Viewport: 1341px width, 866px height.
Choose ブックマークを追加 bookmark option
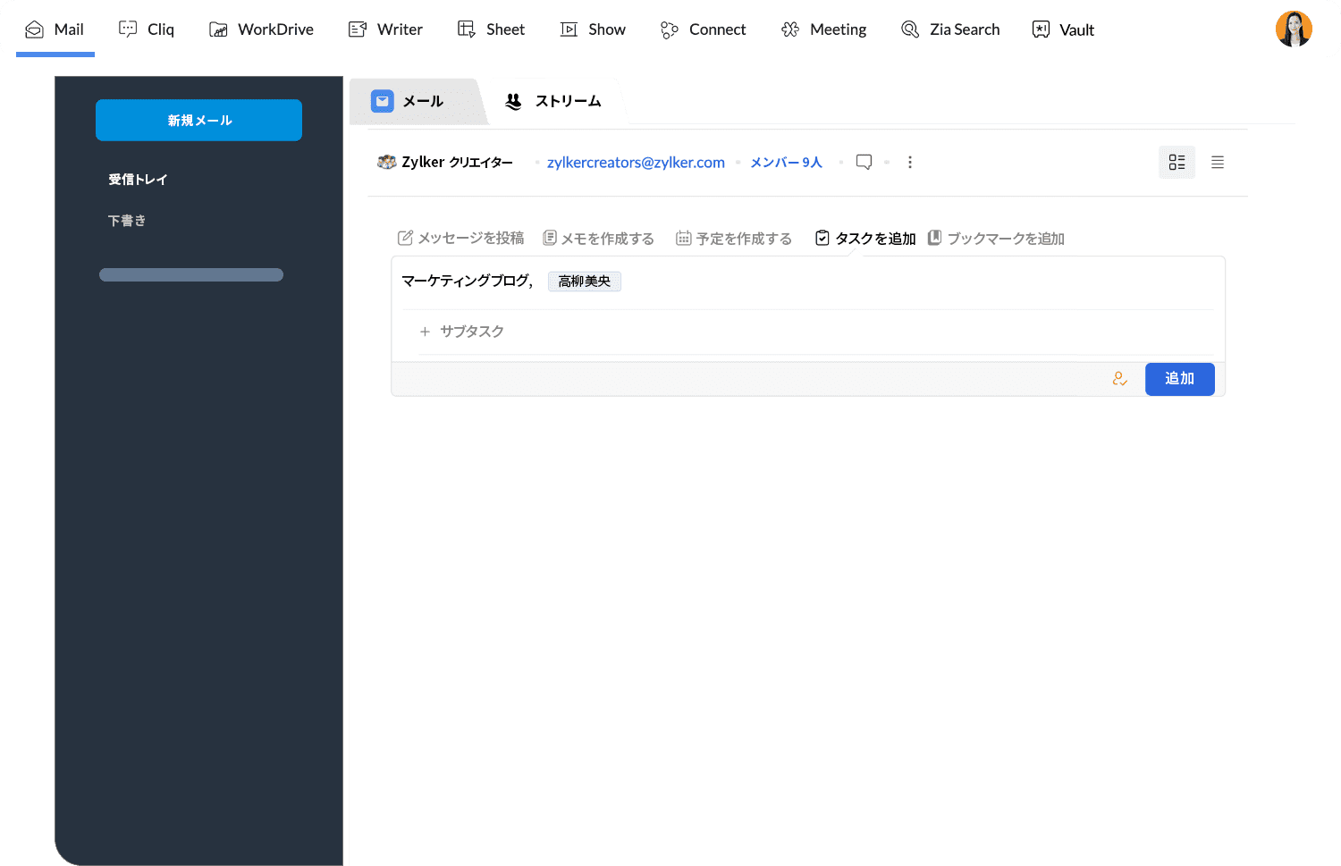996,238
